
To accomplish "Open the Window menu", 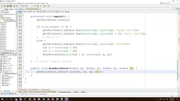I will point(43,3).
